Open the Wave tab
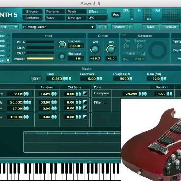 coord(55,18)
